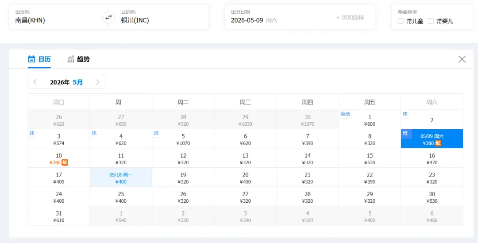Click the 周日 column header

(x=58, y=102)
